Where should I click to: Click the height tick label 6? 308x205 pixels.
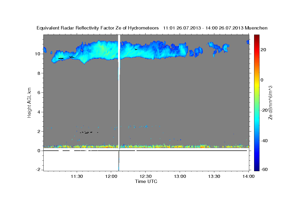[x=39, y=93]
